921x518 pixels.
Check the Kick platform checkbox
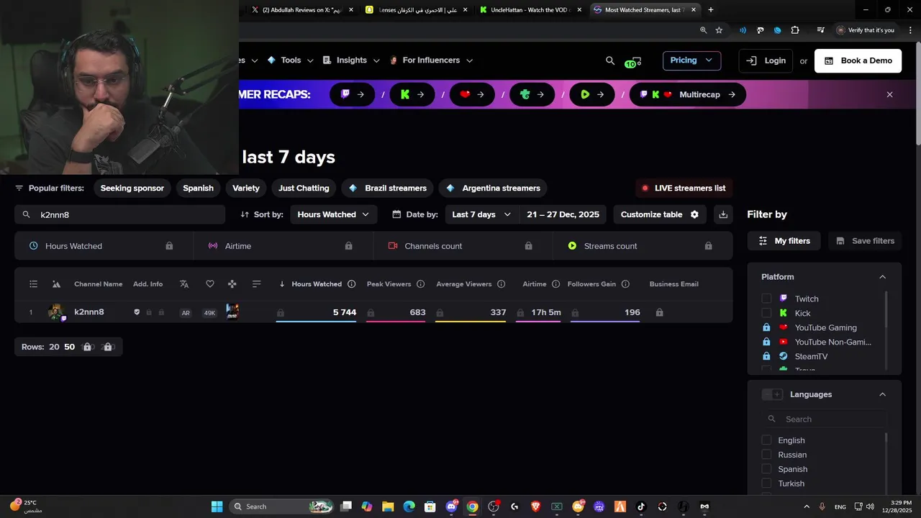pos(766,313)
